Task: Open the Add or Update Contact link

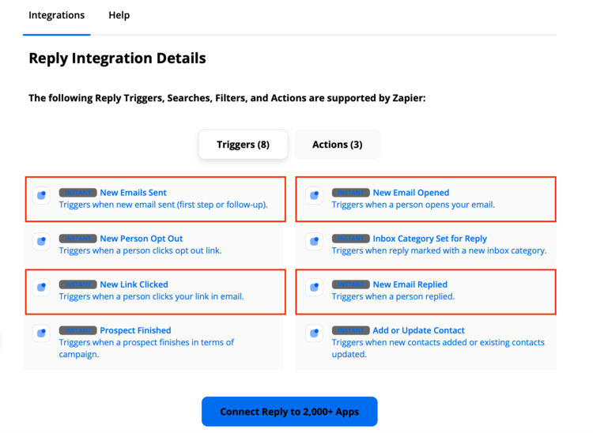Action: pos(418,330)
